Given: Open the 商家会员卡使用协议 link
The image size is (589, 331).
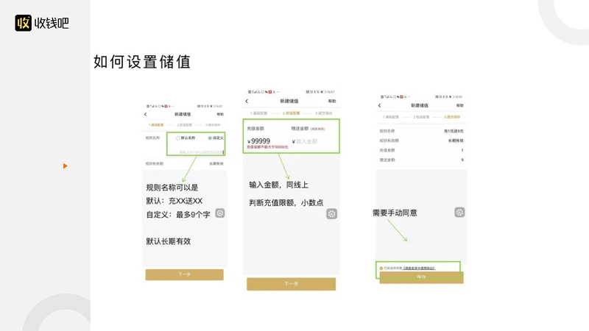Looking at the screenshot, I should (x=419, y=268).
